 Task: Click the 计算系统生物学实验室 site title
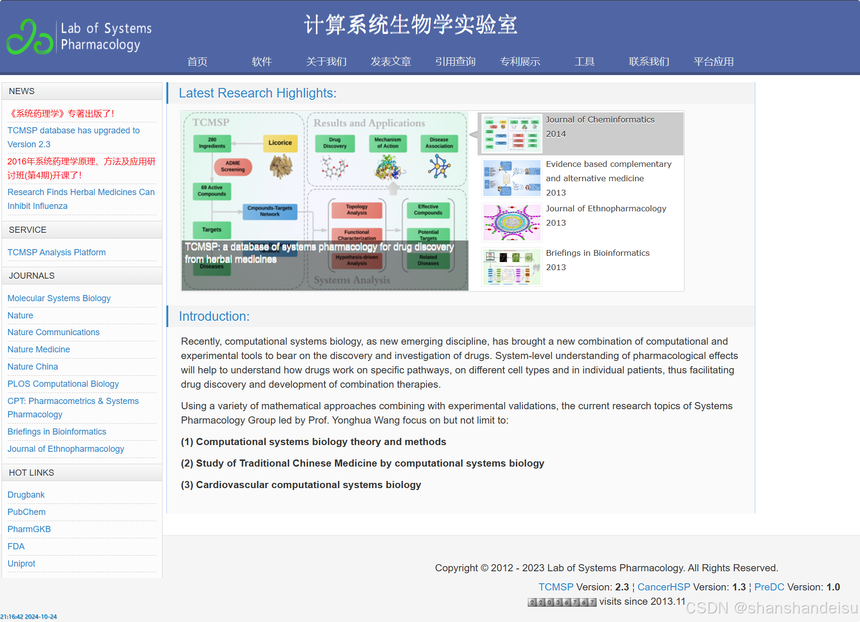click(411, 24)
